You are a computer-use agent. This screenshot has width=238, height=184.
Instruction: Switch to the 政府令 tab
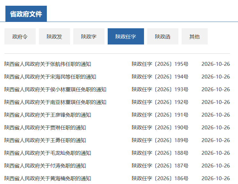pos(20,36)
